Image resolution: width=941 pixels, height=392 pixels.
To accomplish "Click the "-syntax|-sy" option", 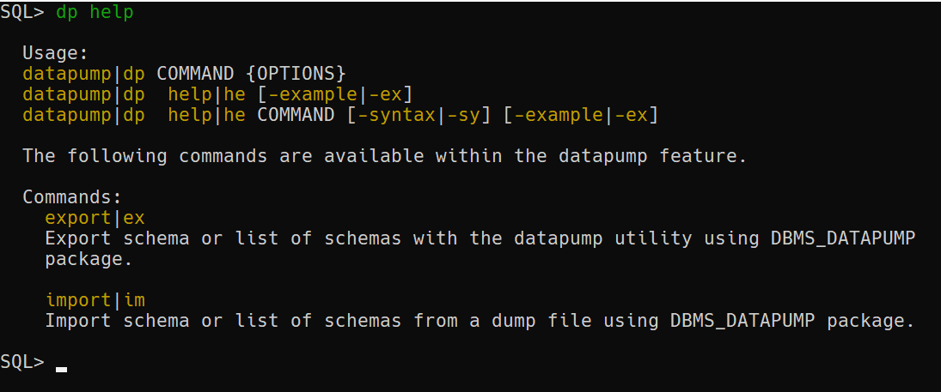I will click(419, 114).
